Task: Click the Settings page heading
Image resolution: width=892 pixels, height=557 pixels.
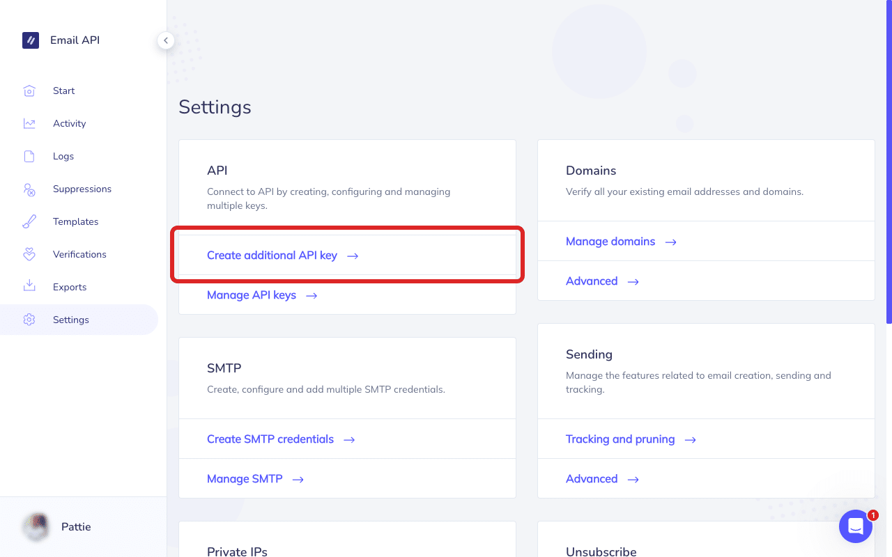Action: 215,107
